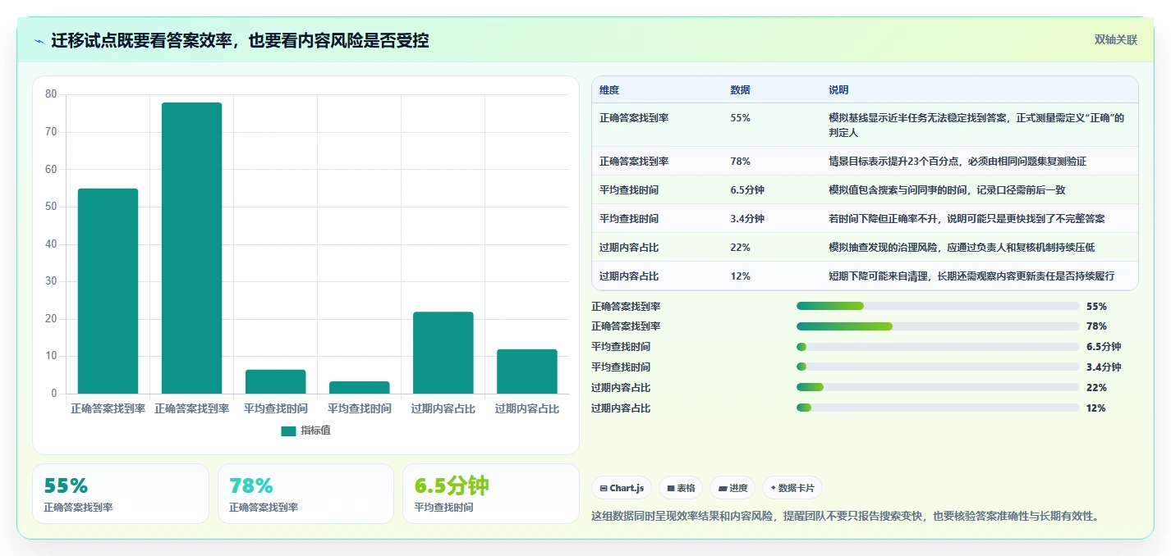Select the Chart.js chip
This screenshot has height=556, width=1171.
click(621, 488)
